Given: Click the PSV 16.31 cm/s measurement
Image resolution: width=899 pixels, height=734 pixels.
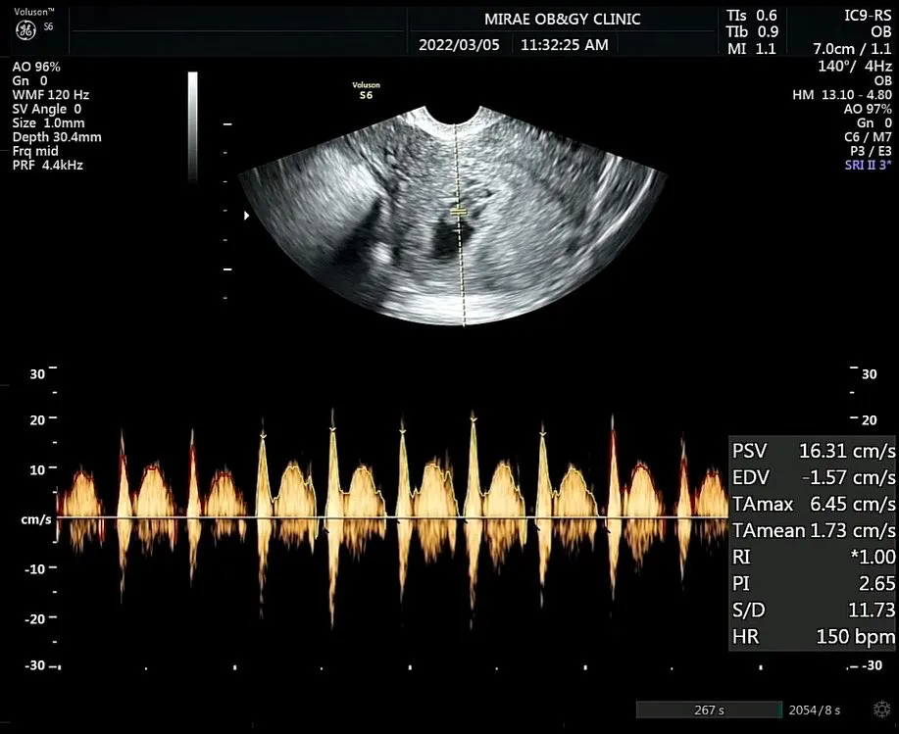Looking at the screenshot, I should pyautogui.click(x=813, y=451).
